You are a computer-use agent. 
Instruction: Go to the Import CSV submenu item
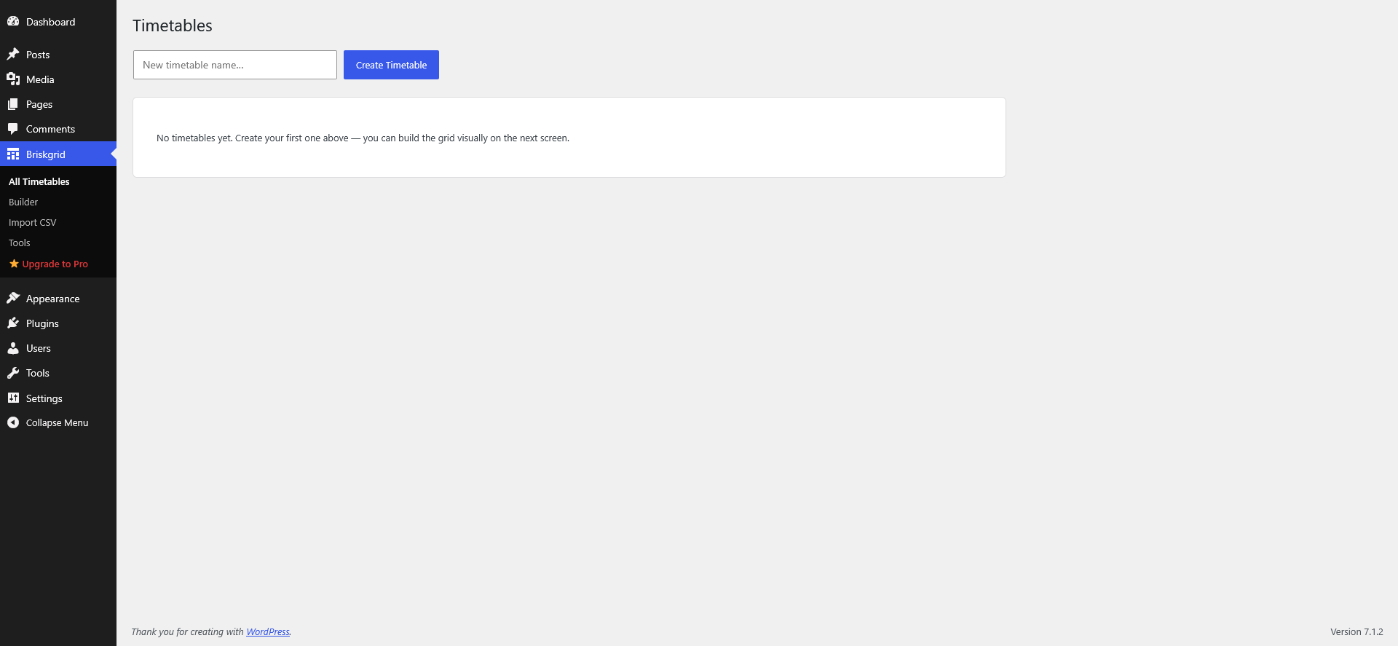[32, 222]
